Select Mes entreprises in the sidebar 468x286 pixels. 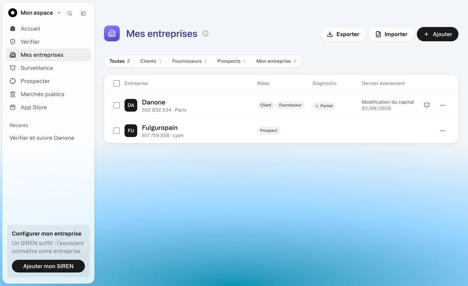(48, 55)
